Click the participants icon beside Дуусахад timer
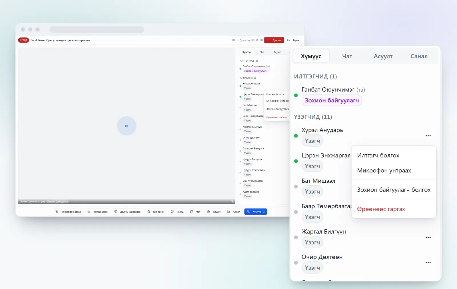Viewport: 457px width, 289px height. click(x=233, y=40)
